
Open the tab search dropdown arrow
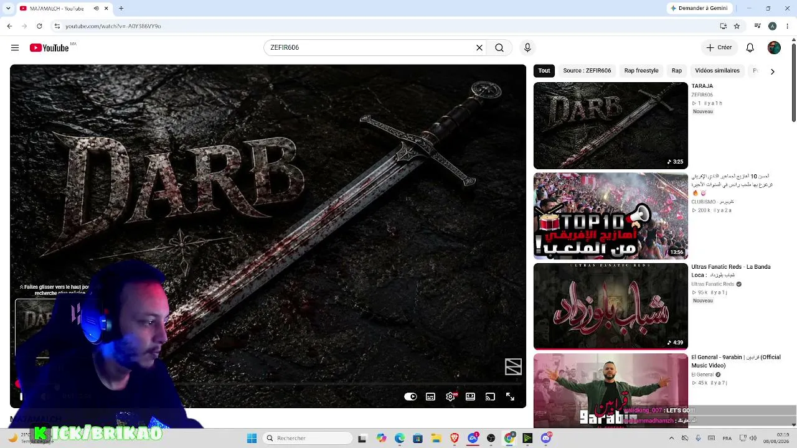(9, 9)
